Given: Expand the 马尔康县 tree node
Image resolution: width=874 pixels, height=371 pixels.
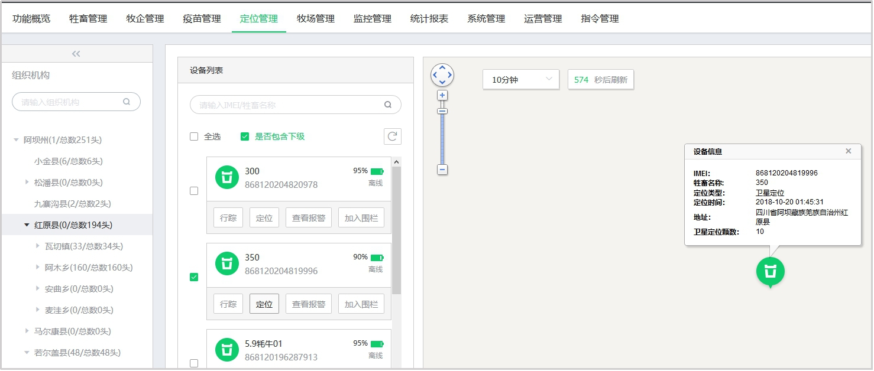Looking at the screenshot, I should (27, 331).
